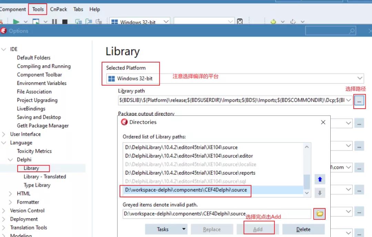Click ellipsis button for Package output directory
Viewport: 372px width, 237px height.
[x=359, y=124]
